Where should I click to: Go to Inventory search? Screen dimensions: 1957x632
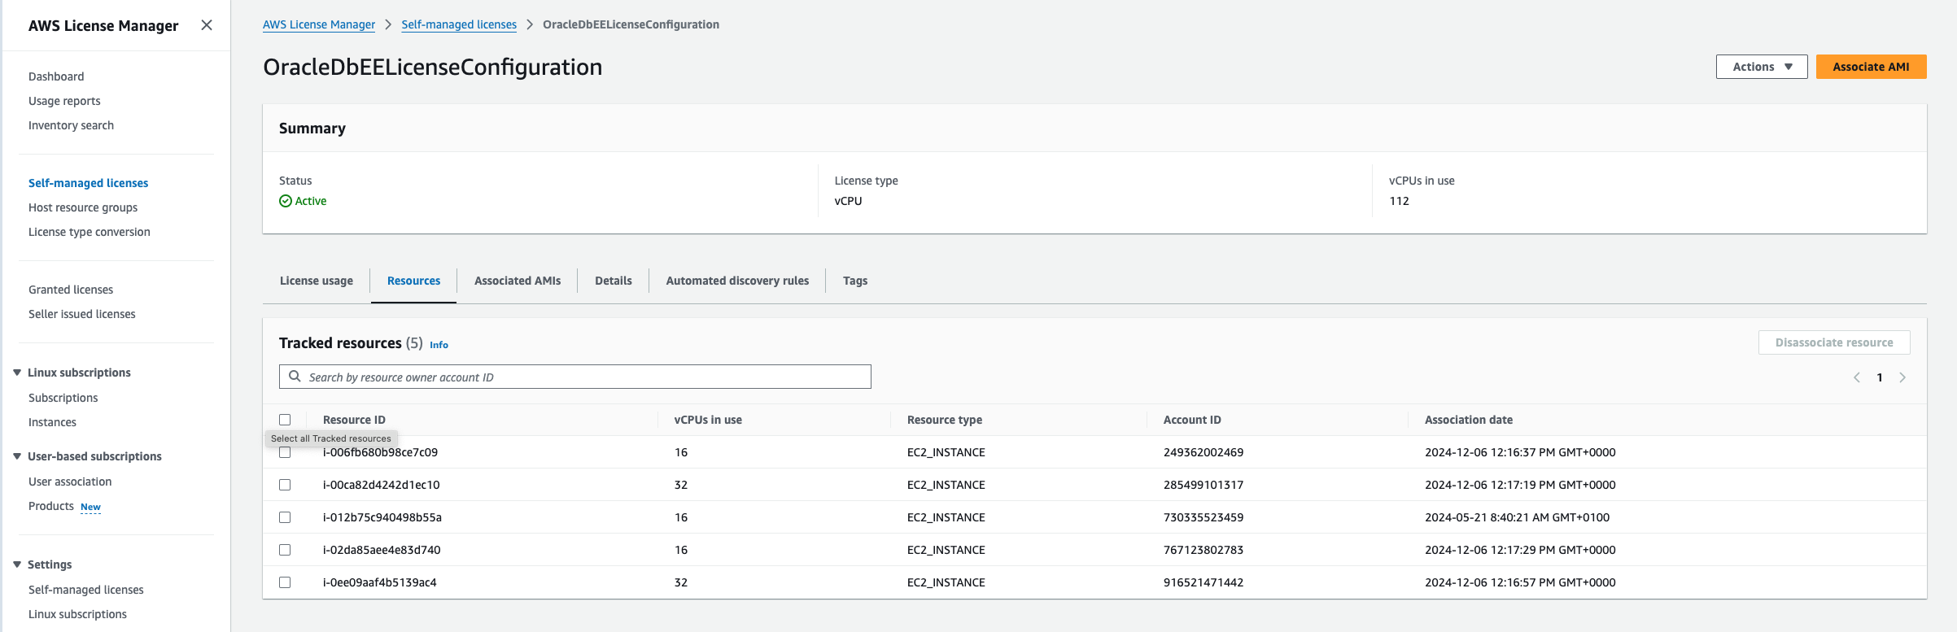[x=71, y=125]
